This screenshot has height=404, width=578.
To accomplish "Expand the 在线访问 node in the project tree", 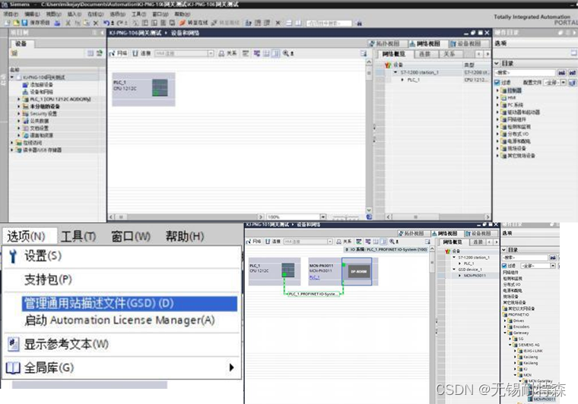I will (x=12, y=143).
